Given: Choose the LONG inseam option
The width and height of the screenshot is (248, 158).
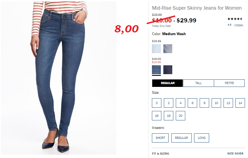Looking at the screenshot, I should pyautogui.click(x=202, y=138).
